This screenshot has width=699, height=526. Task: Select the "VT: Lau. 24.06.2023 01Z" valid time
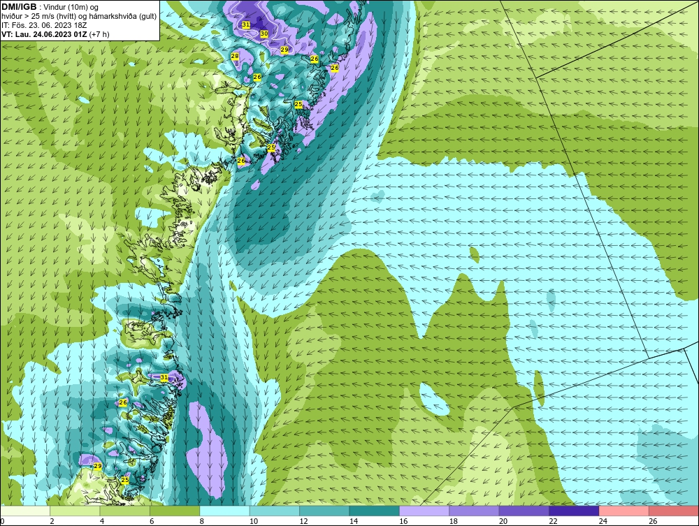(44, 34)
